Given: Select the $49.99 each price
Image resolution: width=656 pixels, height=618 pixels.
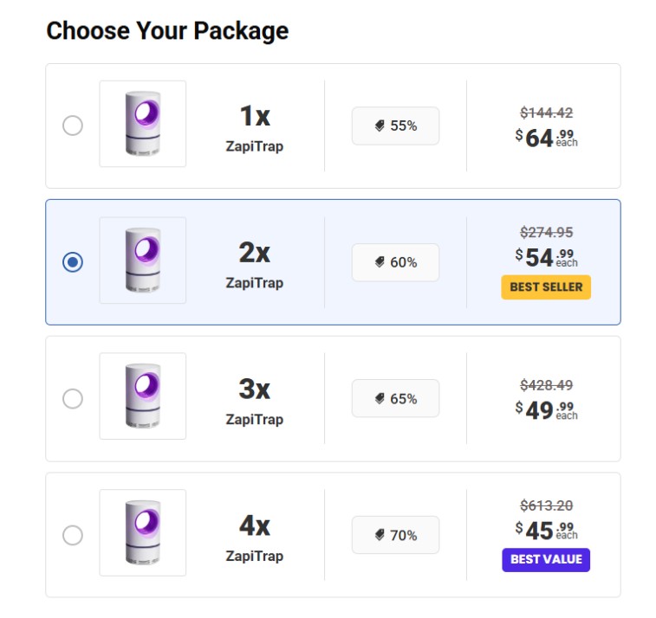Looking at the screenshot, I should [547, 411].
